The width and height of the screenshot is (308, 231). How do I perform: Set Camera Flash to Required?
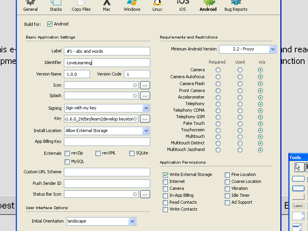[218, 84]
